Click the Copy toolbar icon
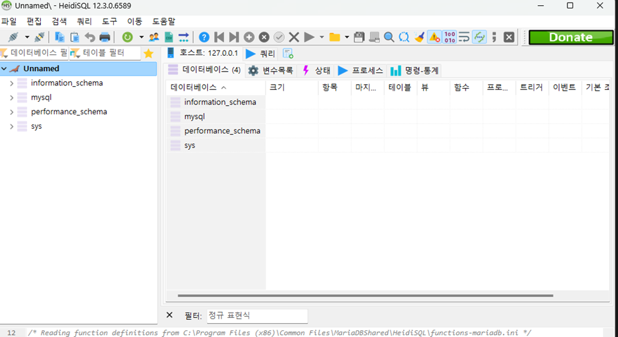Image resolution: width=618 pixels, height=337 pixels. (x=60, y=37)
